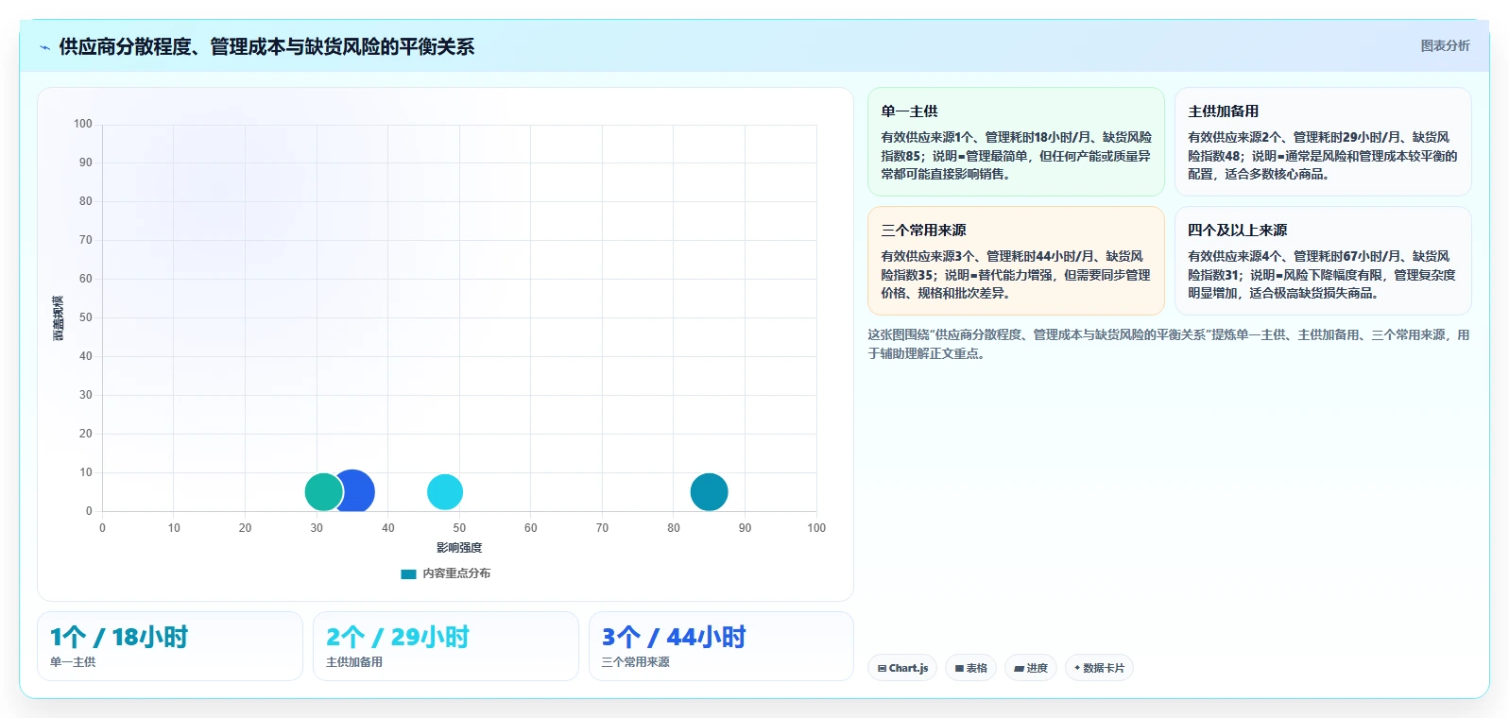
Task: Click the 主供加备用 label under 2个 / 29小时
Action: [x=354, y=662]
